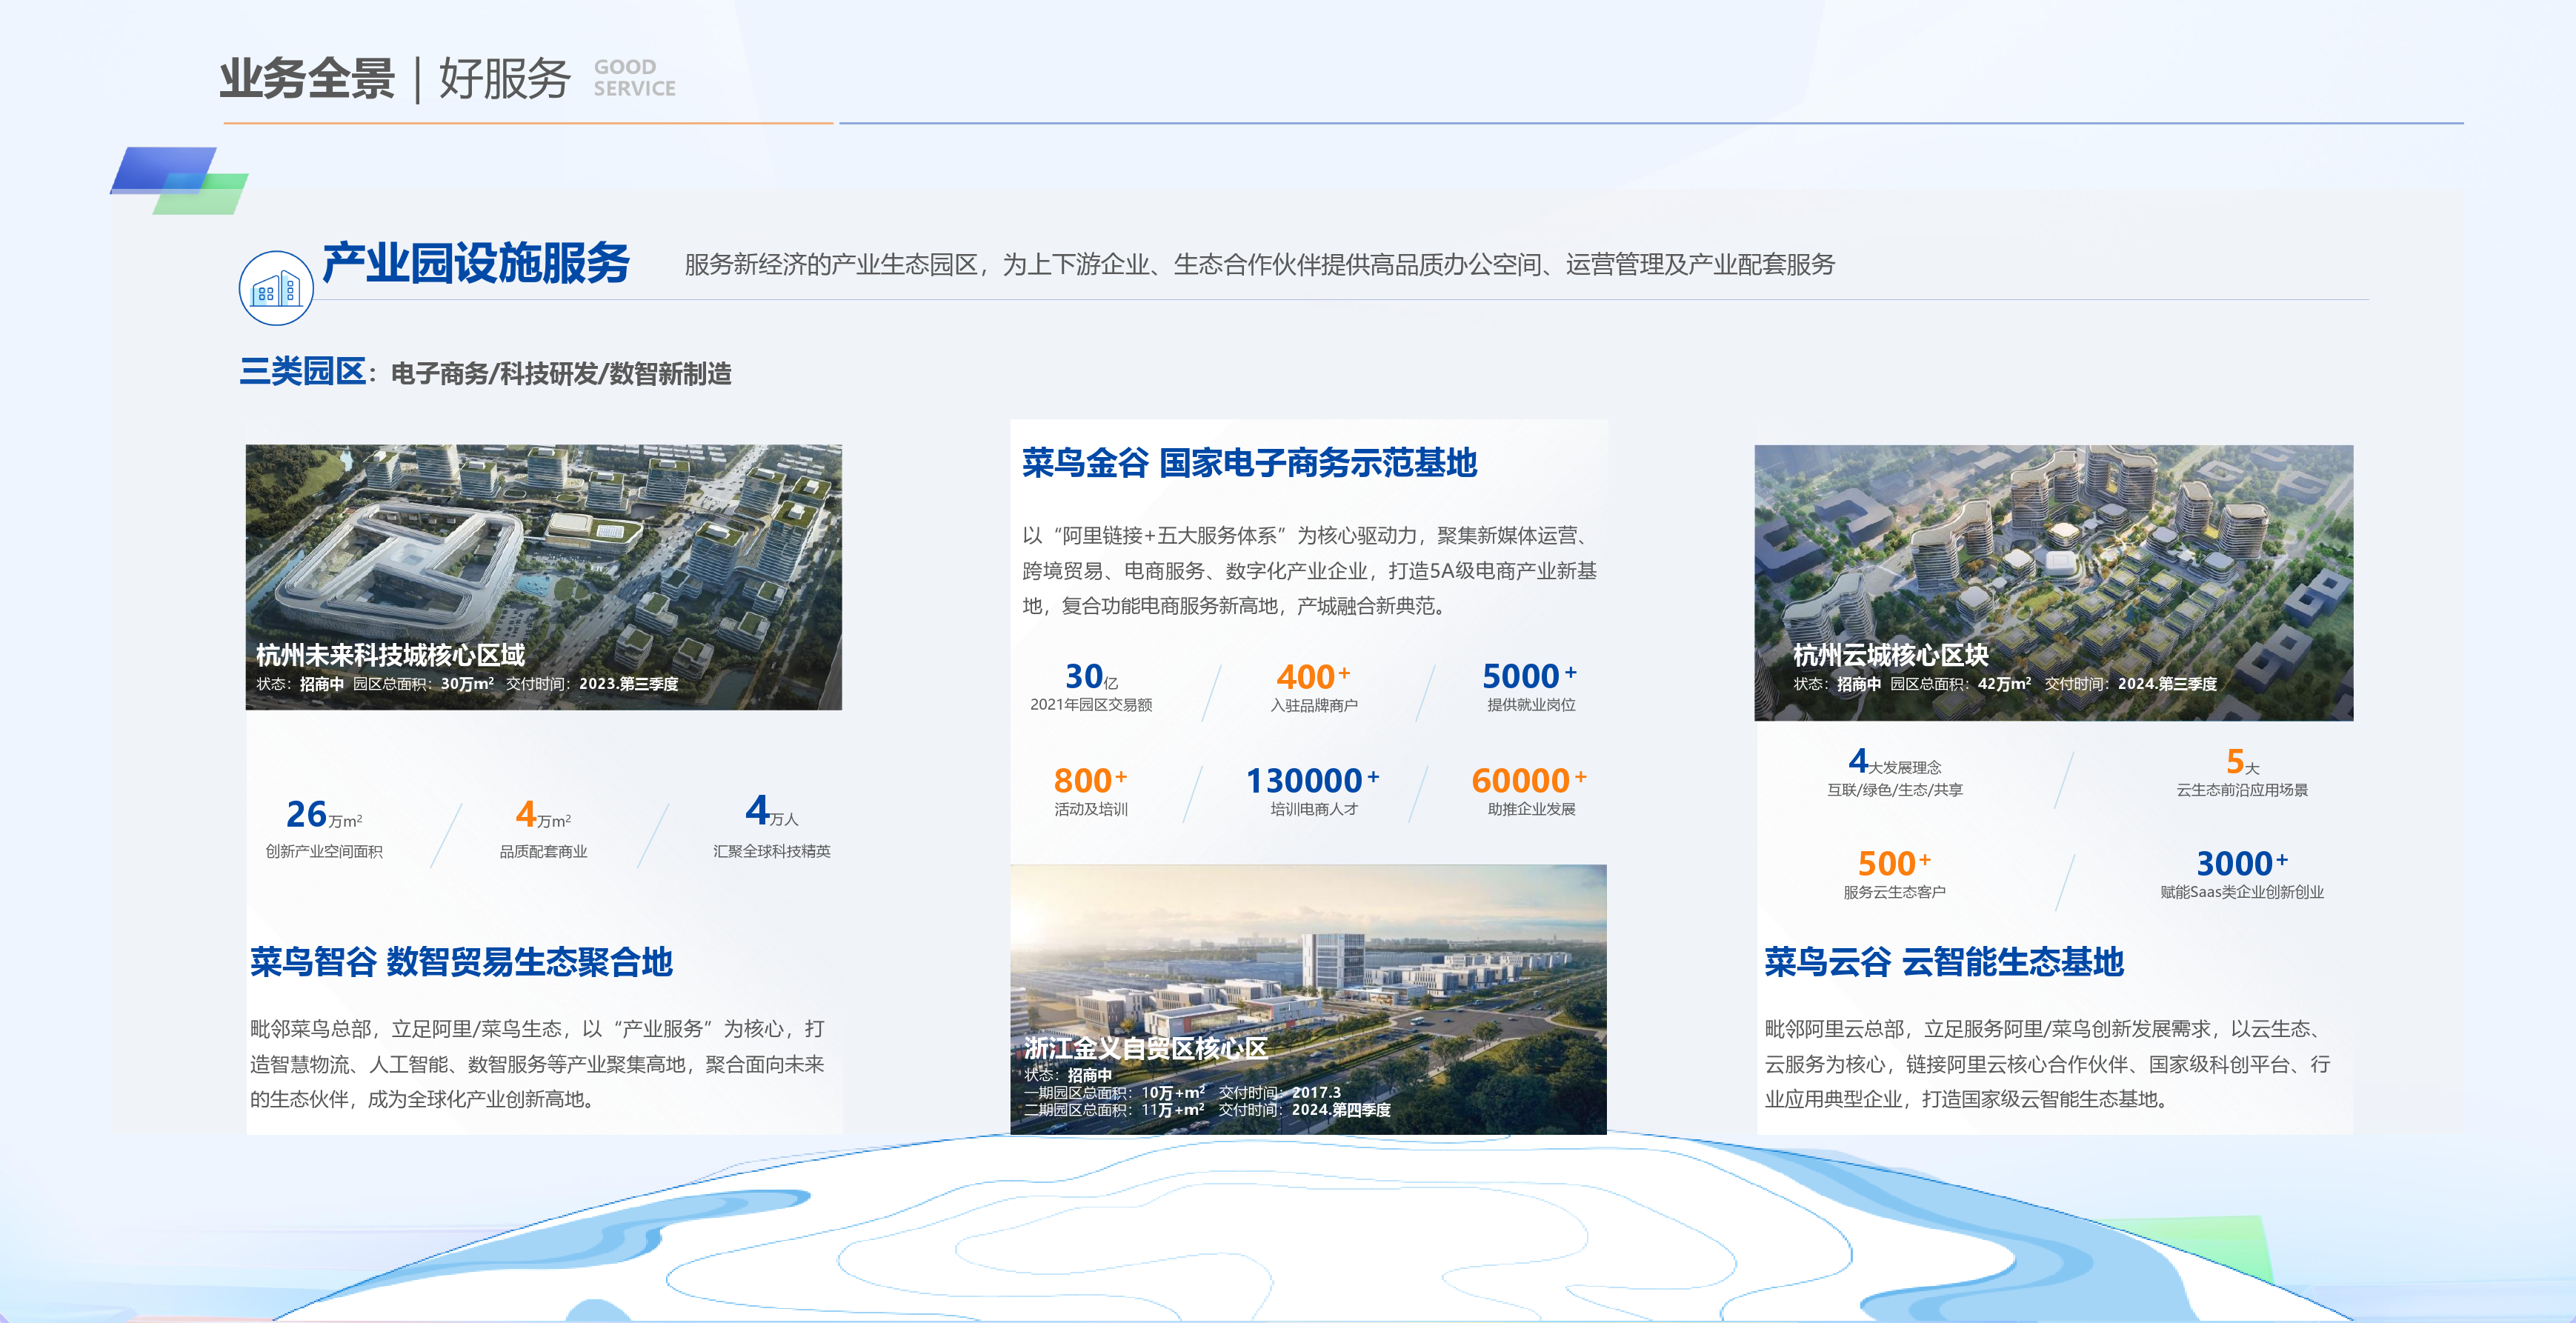This screenshot has height=1323, width=2576.
Task: Click caption 杭州云城核心区块
Action: 1890,655
